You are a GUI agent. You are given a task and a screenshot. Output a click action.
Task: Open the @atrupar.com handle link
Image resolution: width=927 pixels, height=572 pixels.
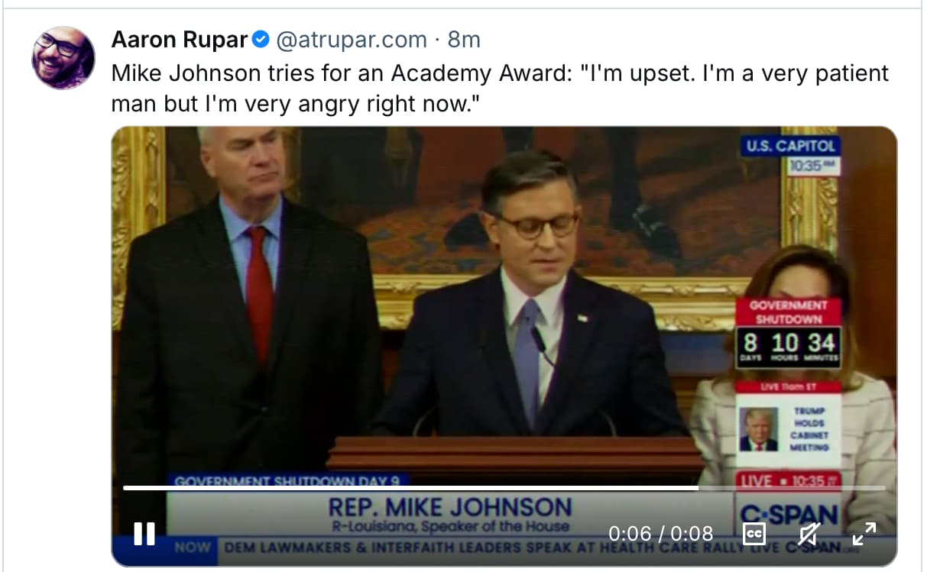coord(351,39)
